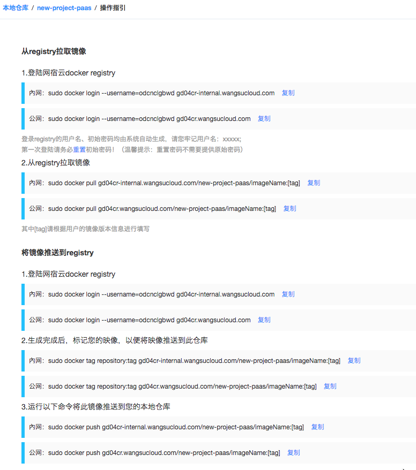Open the 本地仓库 breadcrumb link
Image resolution: width=416 pixels, height=470 pixels.
click(16, 8)
